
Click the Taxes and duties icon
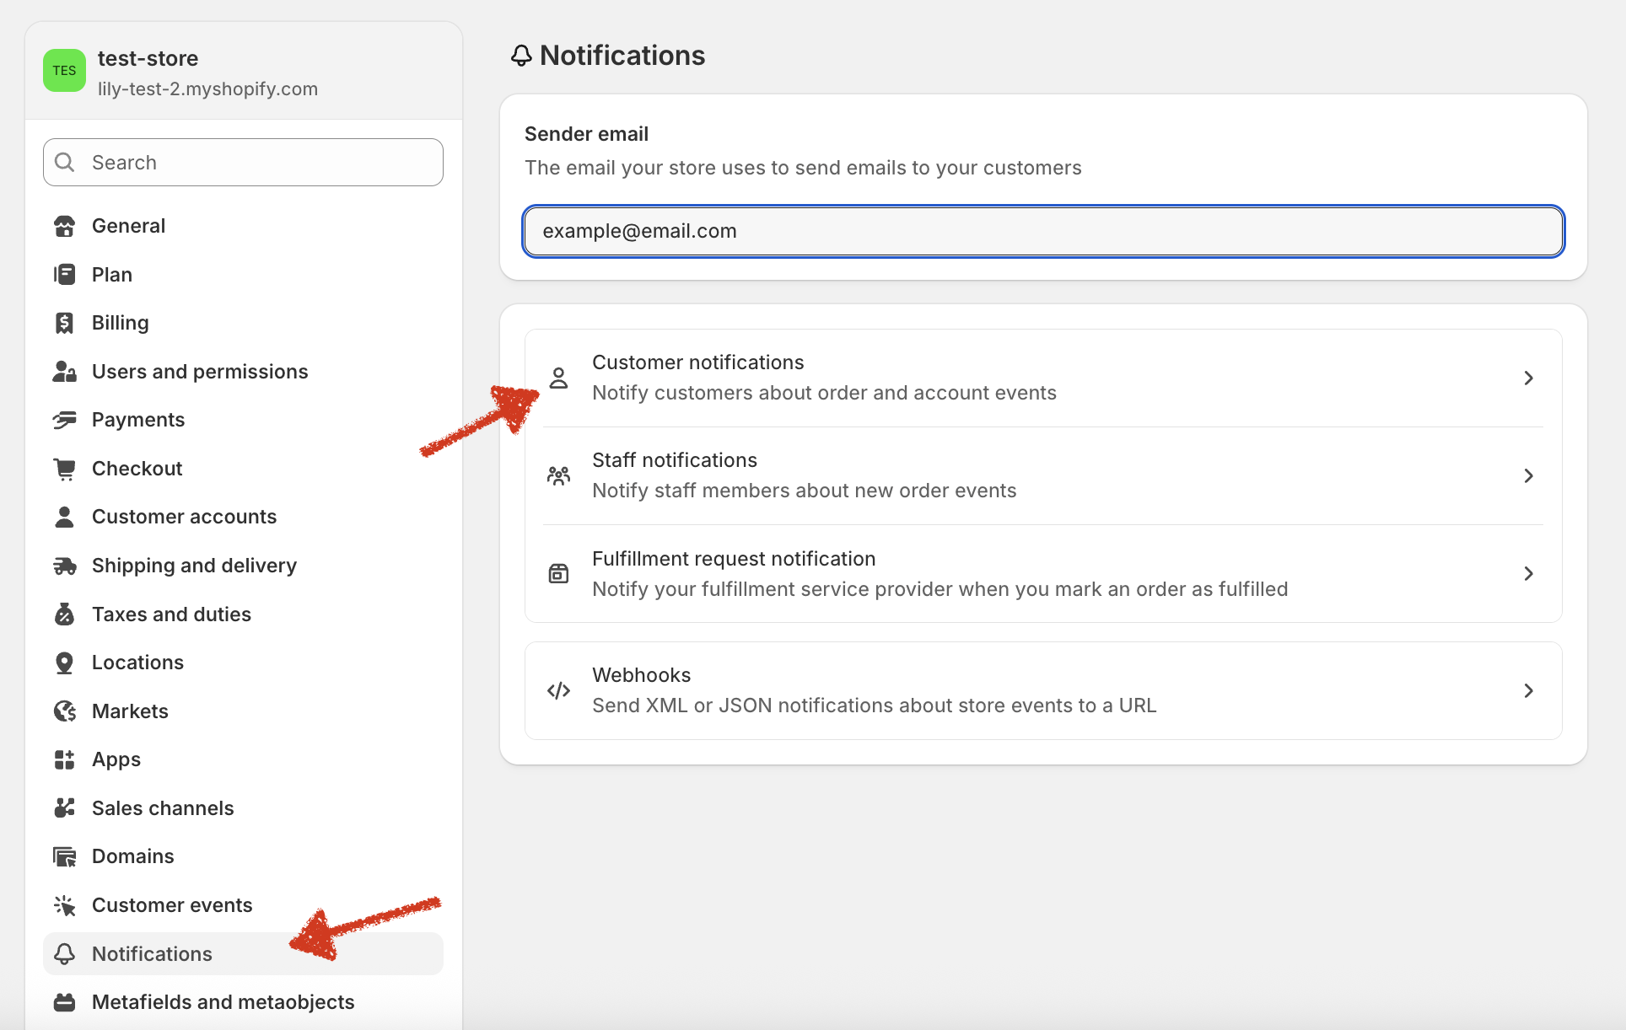(x=65, y=614)
